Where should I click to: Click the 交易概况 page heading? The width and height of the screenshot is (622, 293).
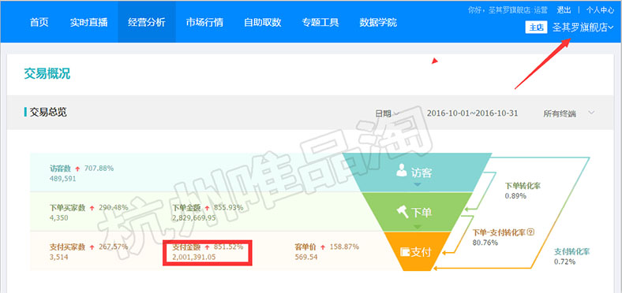tap(47, 74)
